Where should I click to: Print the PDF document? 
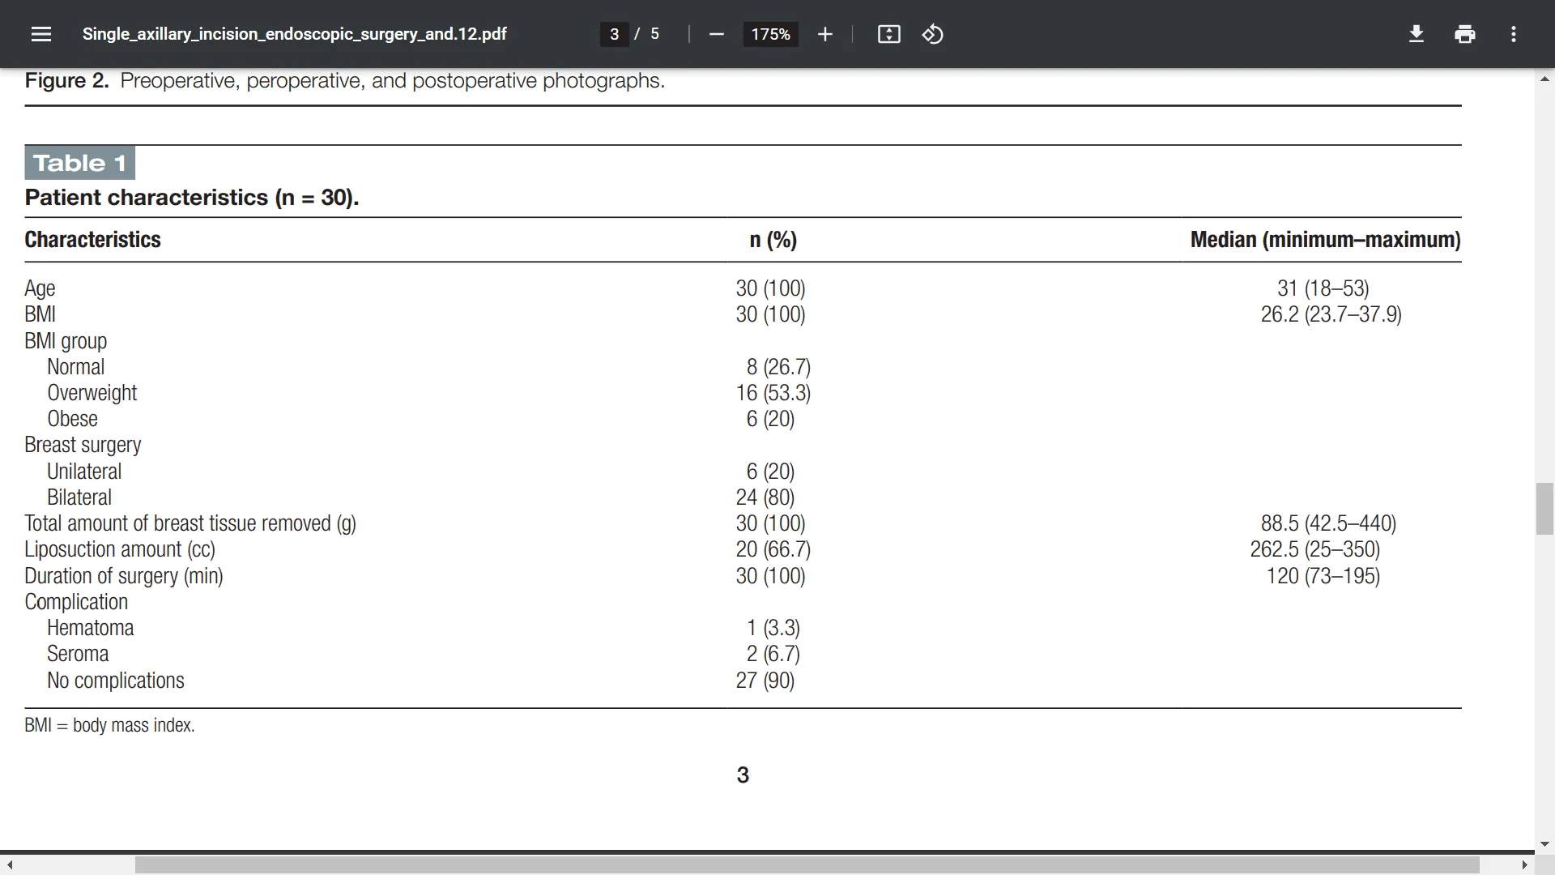[1464, 34]
